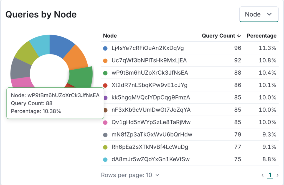The height and width of the screenshot is (185, 284).
Task: Select node name mN8fZp3aTkGxWvU6bQrHdw
Action: pos(152,135)
